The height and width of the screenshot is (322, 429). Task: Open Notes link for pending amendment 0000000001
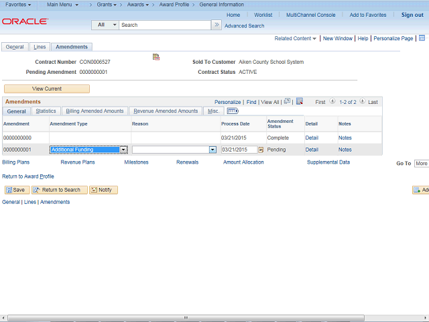click(345, 150)
